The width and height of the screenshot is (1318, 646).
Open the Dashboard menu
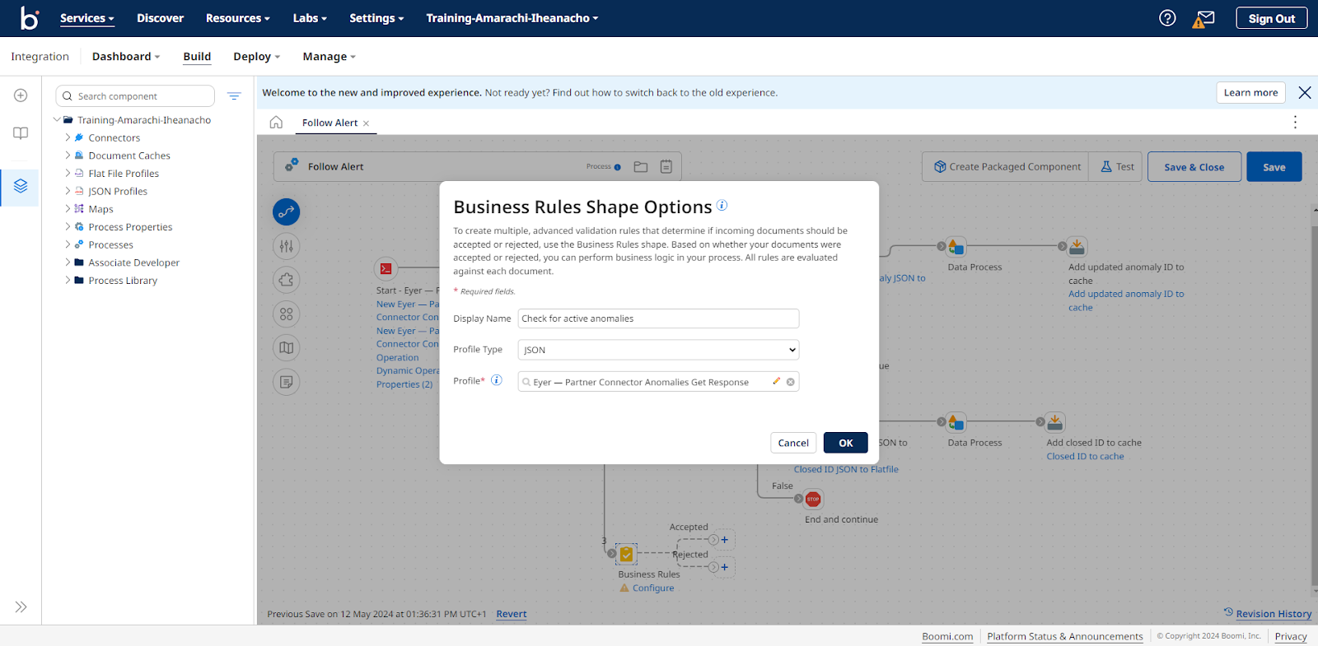coord(126,57)
